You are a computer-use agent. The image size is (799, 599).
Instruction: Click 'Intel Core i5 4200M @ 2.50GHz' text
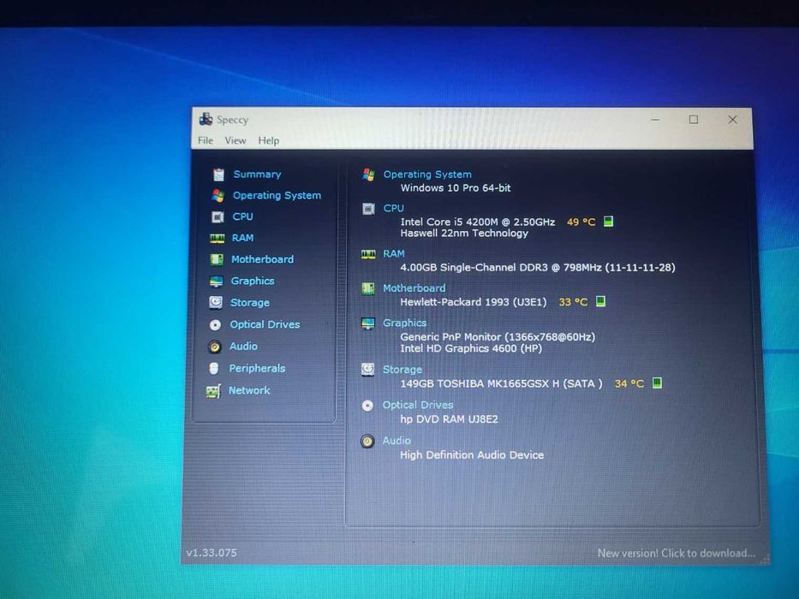478,222
